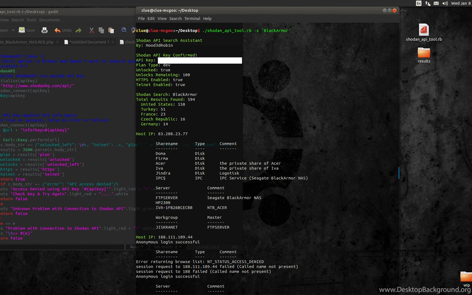Click the 'IPC$' share row
This screenshot has width=472, height=295.
(232, 178)
